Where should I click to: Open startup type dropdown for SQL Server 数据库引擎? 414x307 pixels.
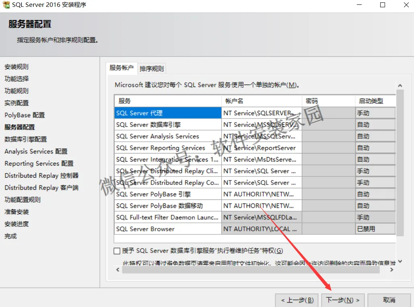click(x=375, y=125)
